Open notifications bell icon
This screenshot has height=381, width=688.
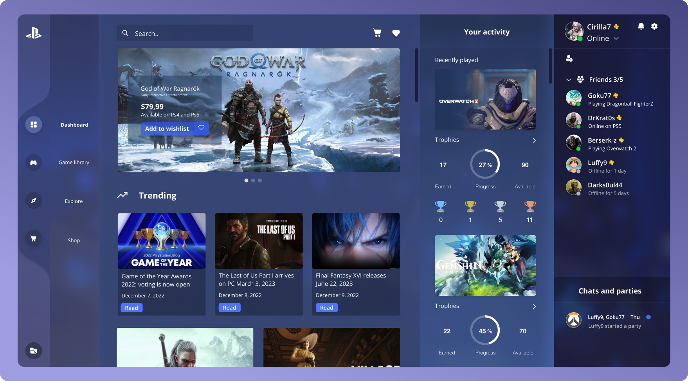coord(641,27)
